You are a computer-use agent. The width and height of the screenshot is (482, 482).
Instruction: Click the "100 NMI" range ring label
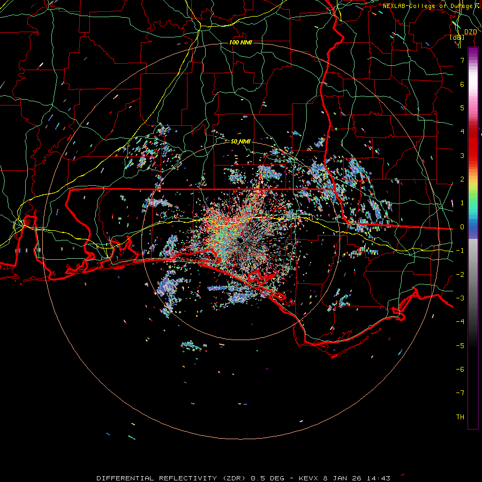[240, 42]
